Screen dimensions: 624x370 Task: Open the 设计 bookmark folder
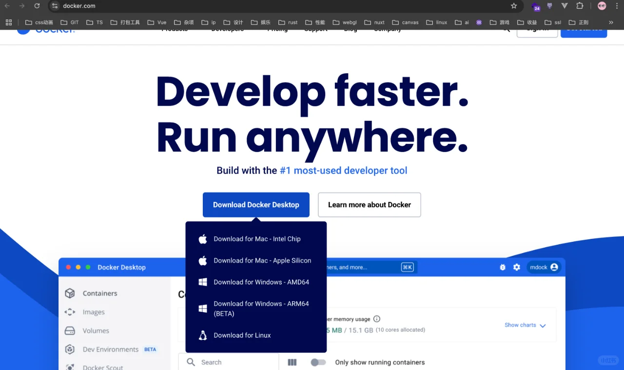(233, 22)
